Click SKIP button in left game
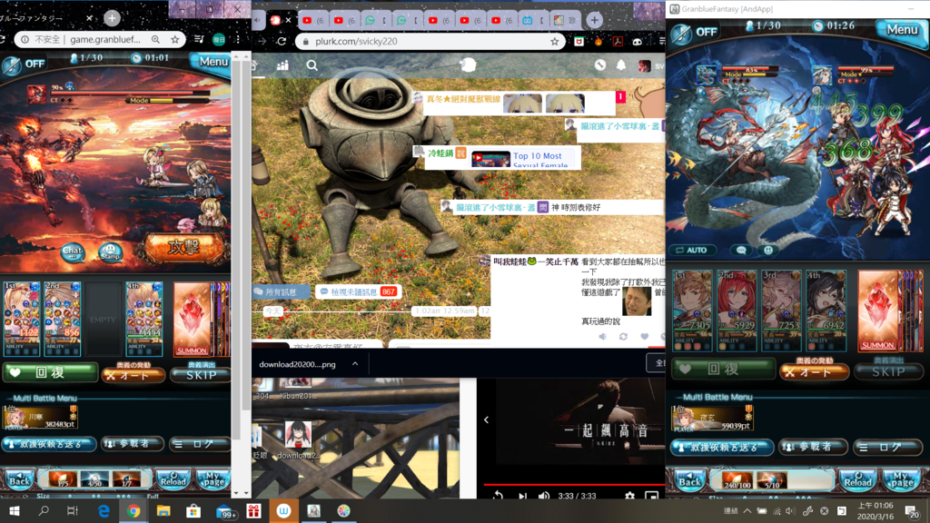The height and width of the screenshot is (523, 930). (201, 374)
